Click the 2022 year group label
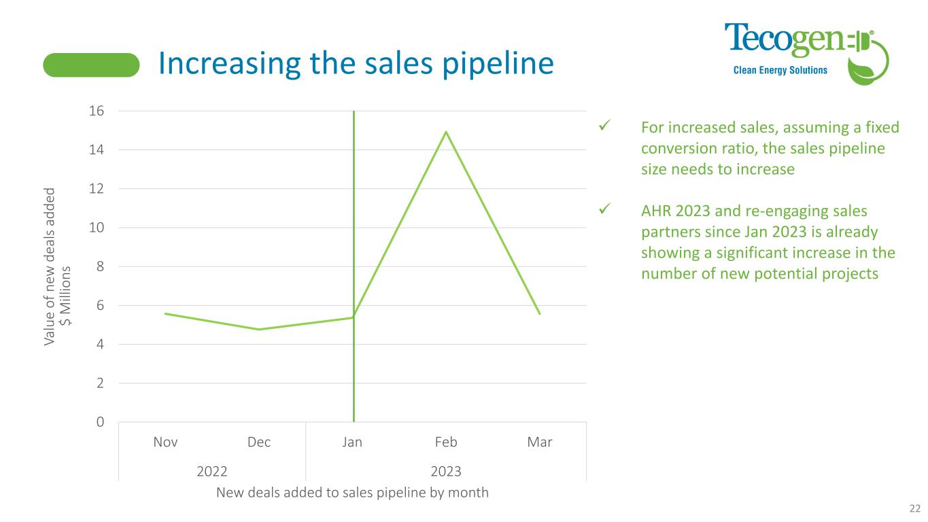This screenshot has width=928, height=522. 212,472
